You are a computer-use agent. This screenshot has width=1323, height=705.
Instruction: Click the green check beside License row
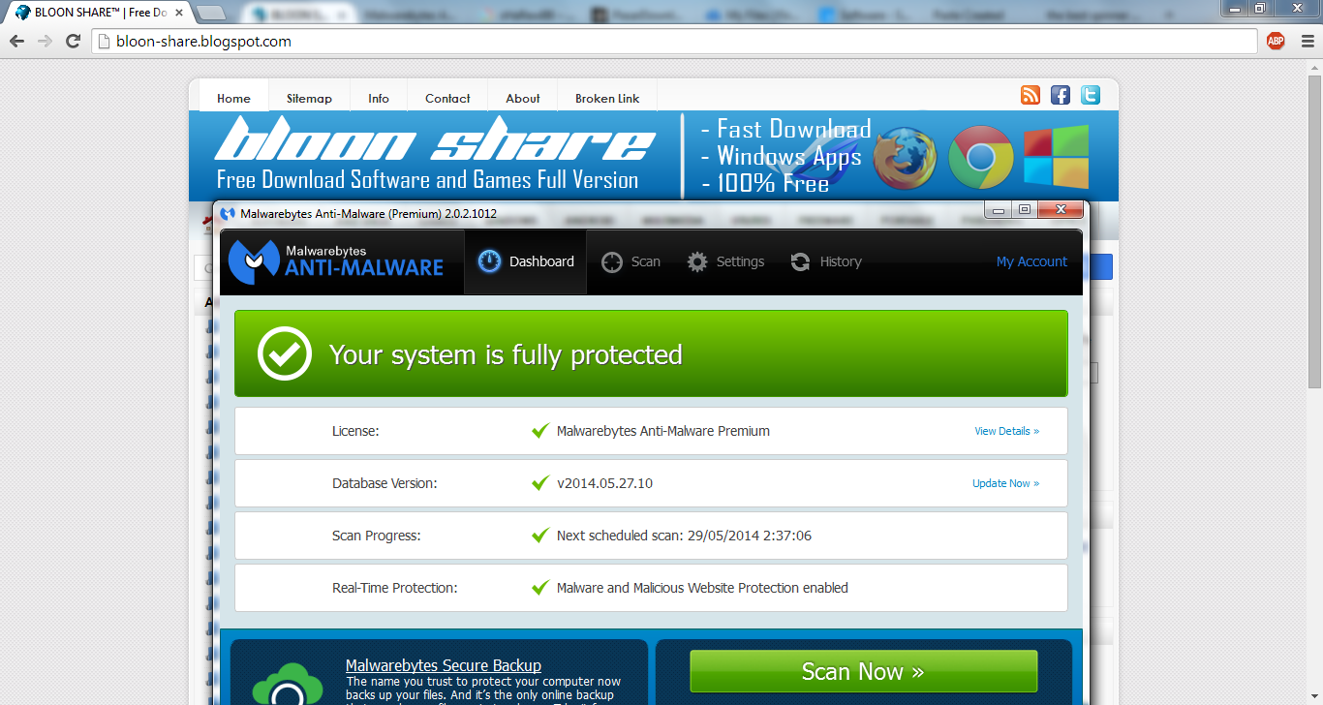tap(540, 431)
